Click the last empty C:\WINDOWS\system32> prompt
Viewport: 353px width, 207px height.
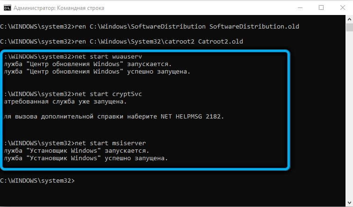(37, 181)
